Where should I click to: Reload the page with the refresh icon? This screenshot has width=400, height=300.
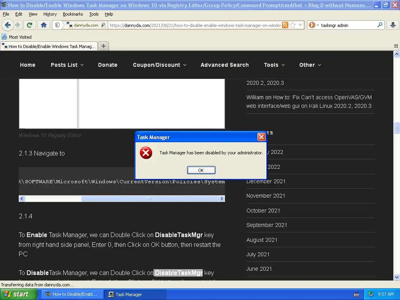[x=29, y=25]
